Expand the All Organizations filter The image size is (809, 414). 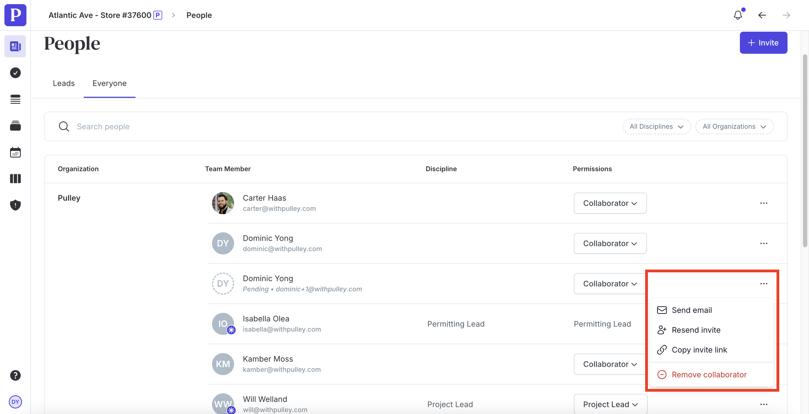pyautogui.click(x=734, y=126)
